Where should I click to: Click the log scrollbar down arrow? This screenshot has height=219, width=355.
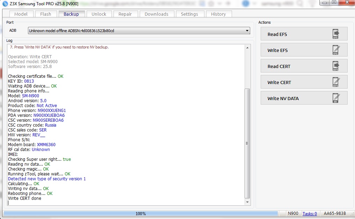point(247,202)
